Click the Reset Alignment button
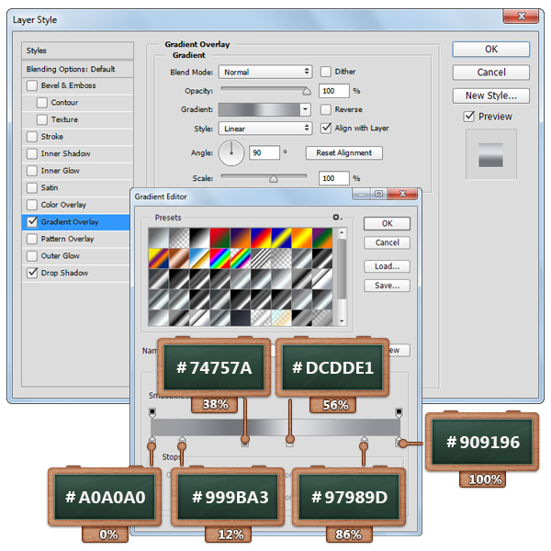Screen dimensions: 551x551 point(343,153)
